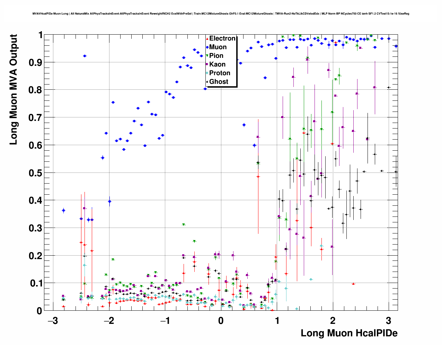Select the 'Ghost' label text in legend
The width and height of the screenshot is (442, 345).
[219, 82]
